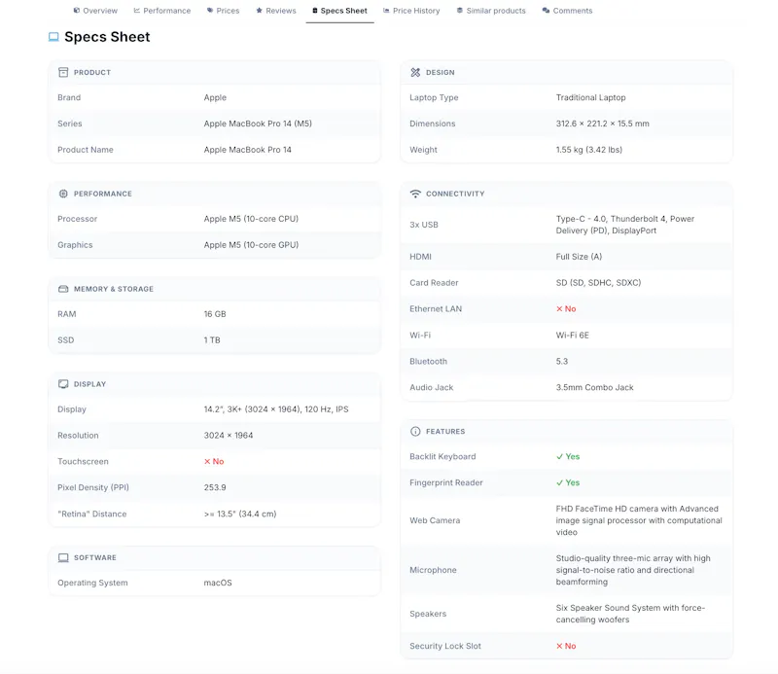Open the Reviews tab
778x674 pixels.
[x=276, y=11]
